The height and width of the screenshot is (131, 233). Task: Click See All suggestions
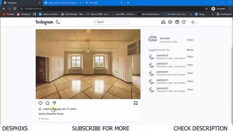[x=190, y=50]
